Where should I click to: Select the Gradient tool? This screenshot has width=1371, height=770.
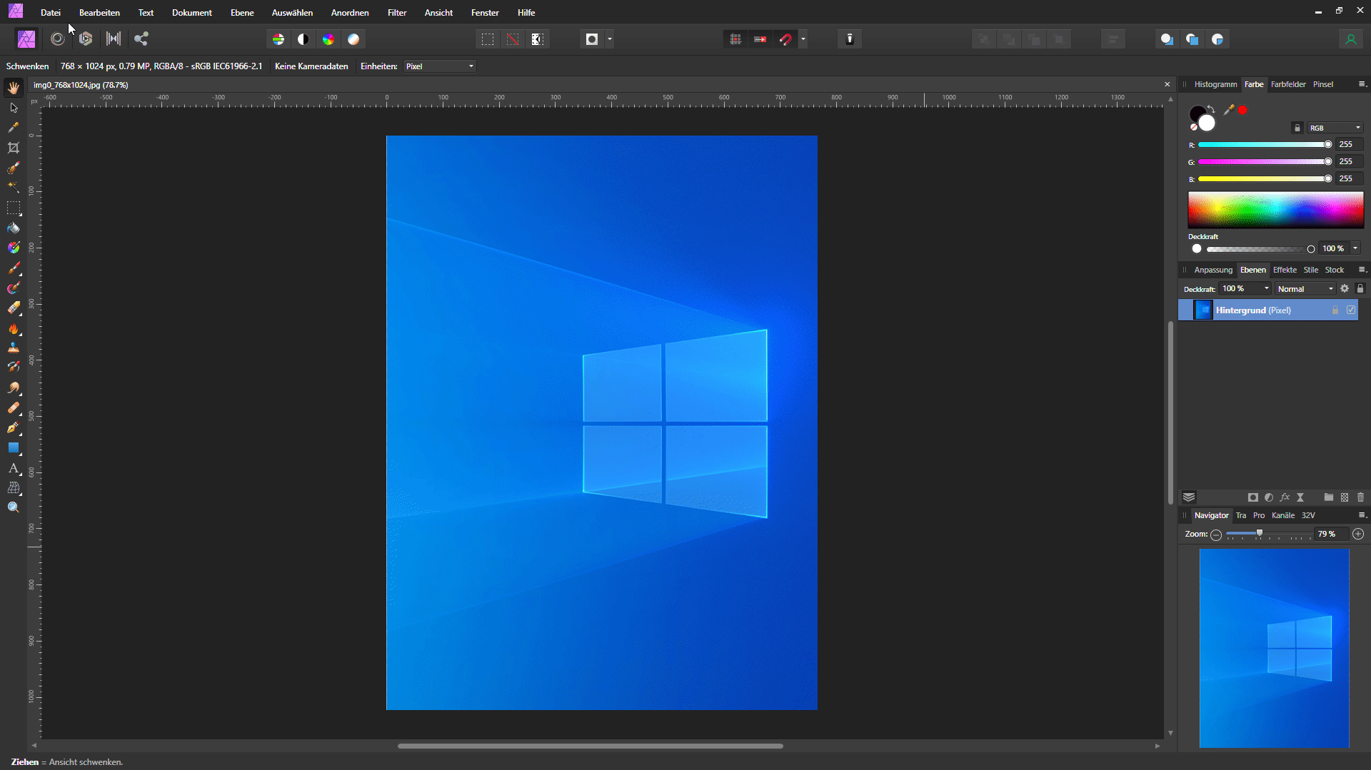(14, 248)
